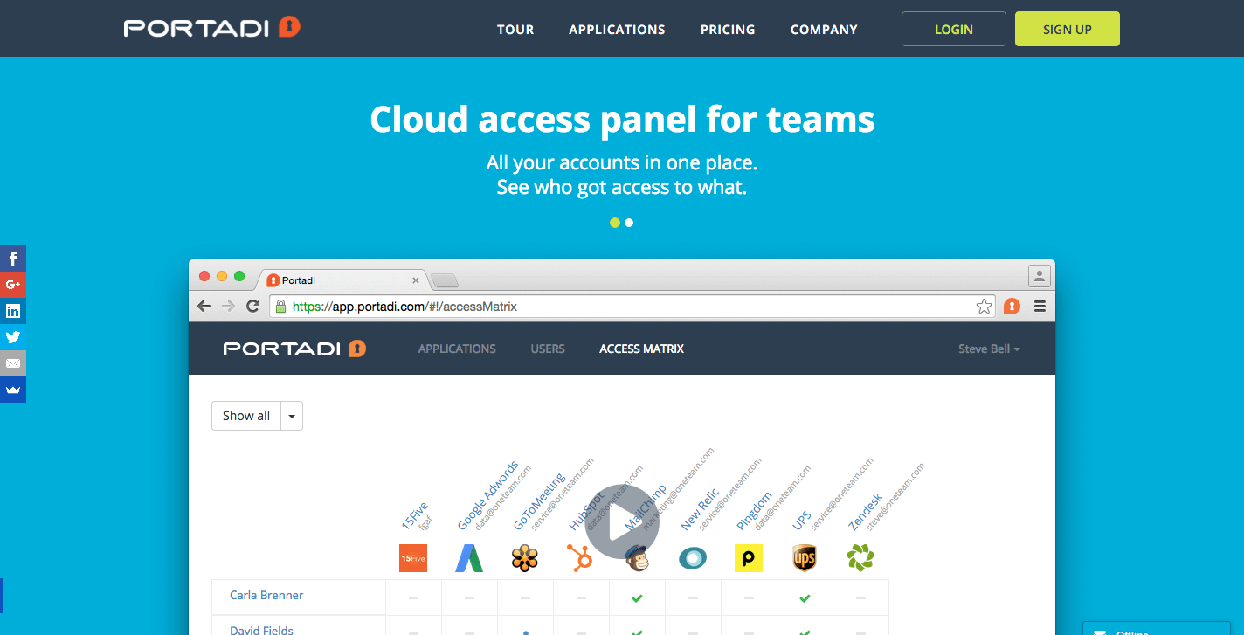Viewport: 1244px width, 635px height.
Task: Click the GoToMeeting flower logo
Action: [x=525, y=558]
